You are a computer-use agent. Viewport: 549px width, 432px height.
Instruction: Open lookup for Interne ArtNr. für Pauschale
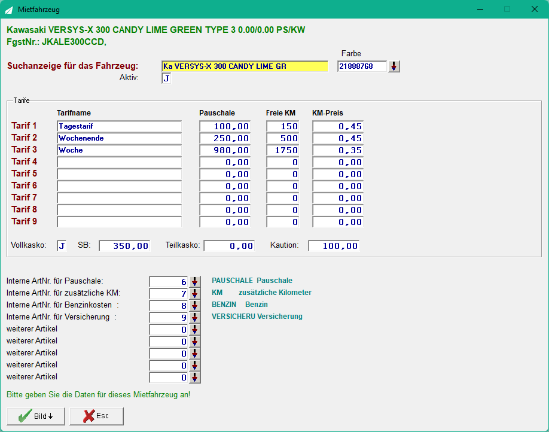(195, 282)
